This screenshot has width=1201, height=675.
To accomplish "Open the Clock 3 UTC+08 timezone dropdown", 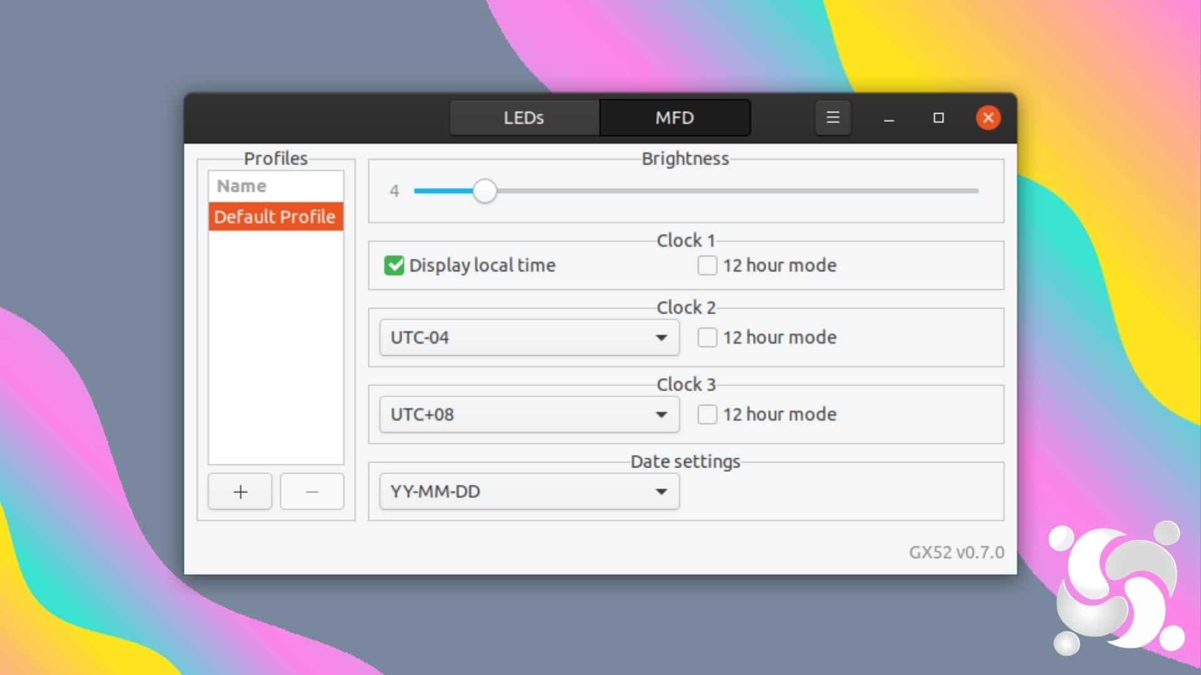I will click(529, 414).
